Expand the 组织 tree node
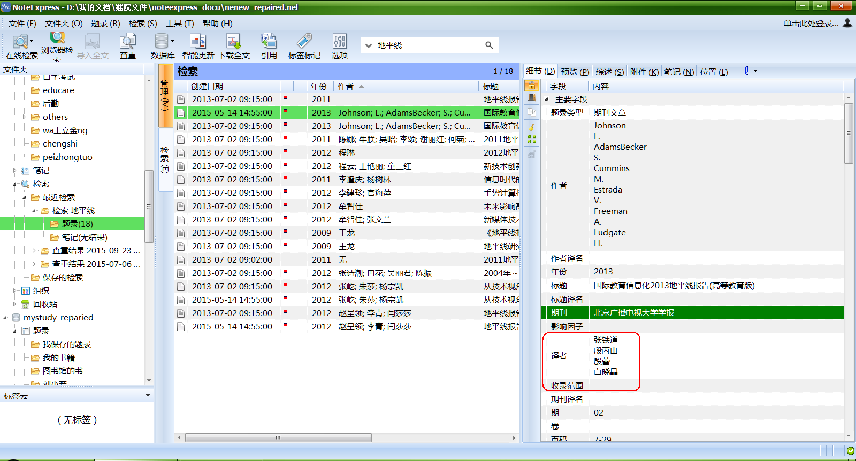Screen dimensions: 856x461 [14, 291]
